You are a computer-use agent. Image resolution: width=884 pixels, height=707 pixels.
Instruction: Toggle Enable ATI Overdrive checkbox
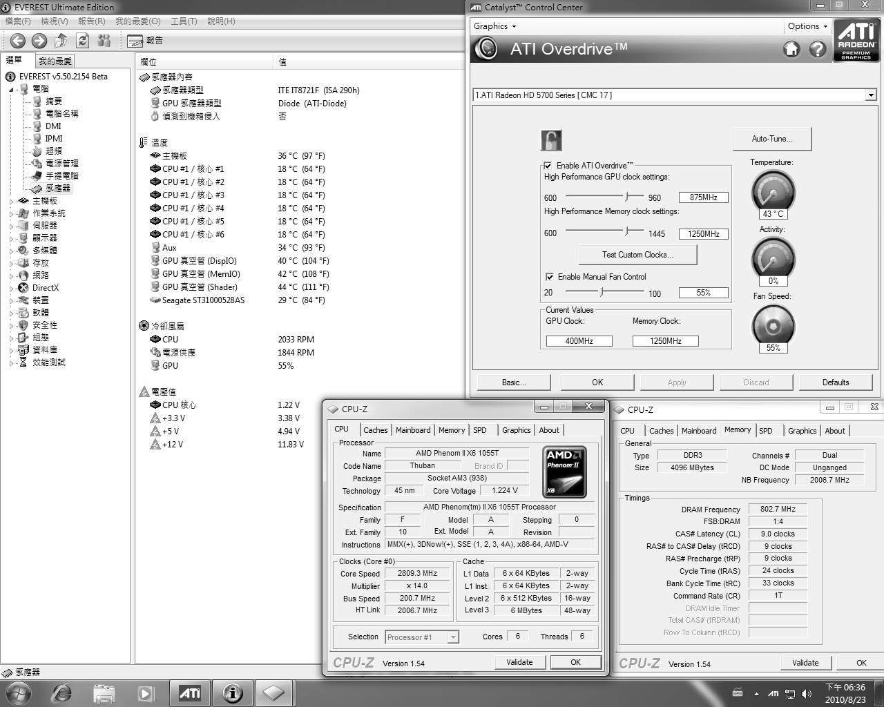coord(548,166)
